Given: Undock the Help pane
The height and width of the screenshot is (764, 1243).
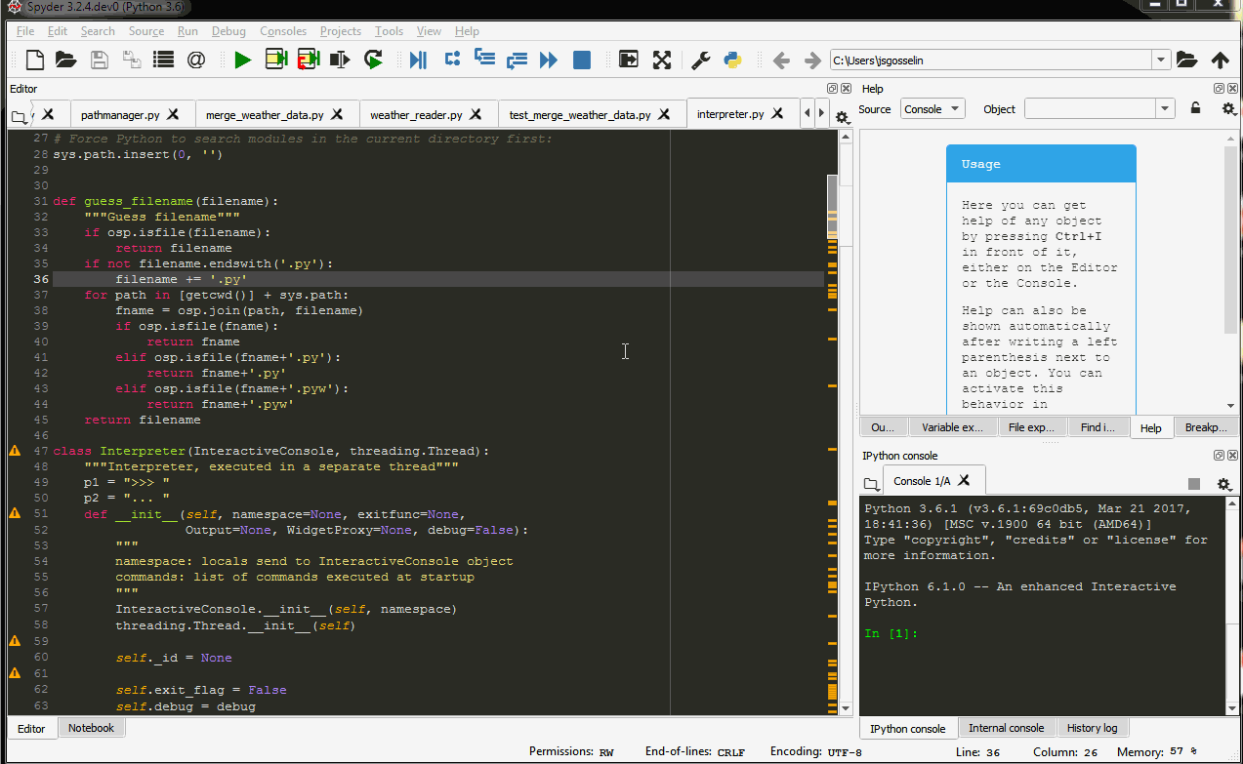Looking at the screenshot, I should [1219, 89].
